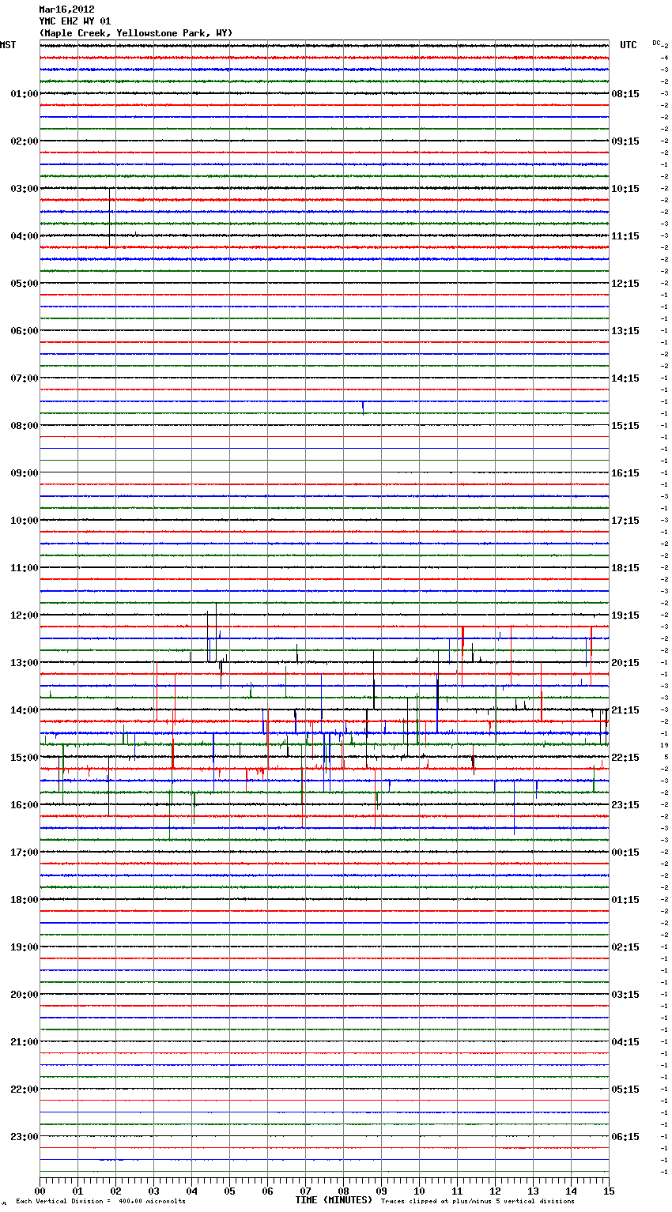The image size is (672, 1212).
Task: Click the 23:15 UTC time label
Action: [x=625, y=805]
